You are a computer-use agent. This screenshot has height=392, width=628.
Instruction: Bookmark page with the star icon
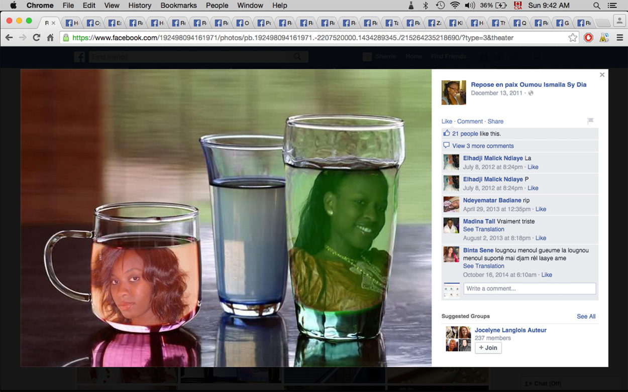point(573,38)
